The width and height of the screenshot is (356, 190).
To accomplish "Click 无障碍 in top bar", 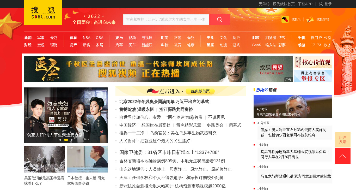I will point(264,4).
